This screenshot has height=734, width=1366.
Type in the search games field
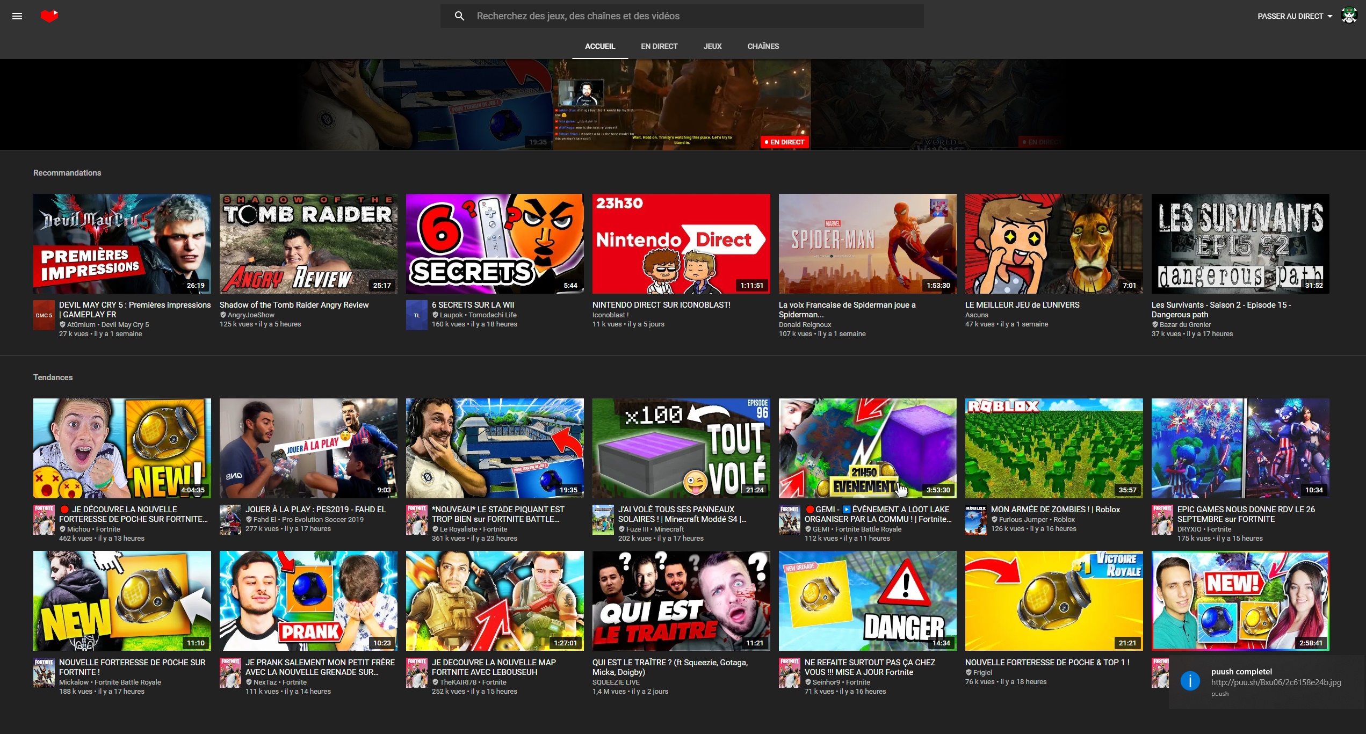coord(693,16)
